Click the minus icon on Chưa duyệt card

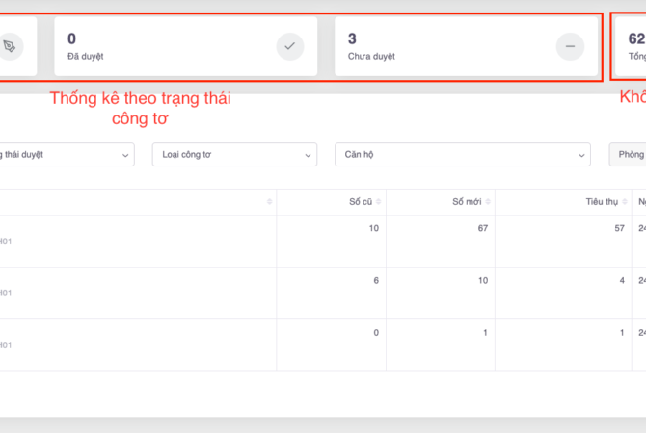570,46
